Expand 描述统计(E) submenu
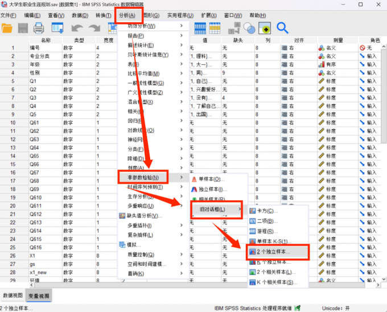The image size is (387, 312). (153, 45)
